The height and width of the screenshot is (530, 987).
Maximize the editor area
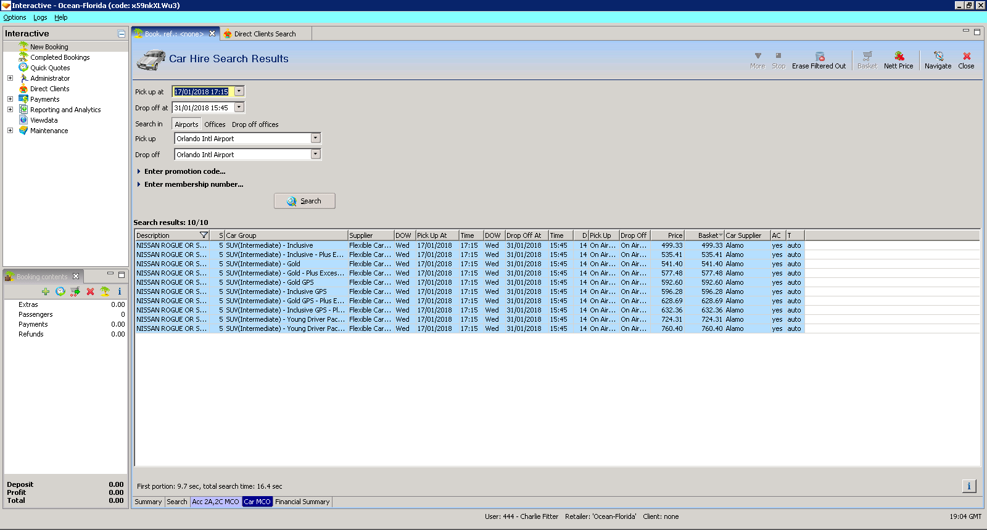[x=977, y=32]
